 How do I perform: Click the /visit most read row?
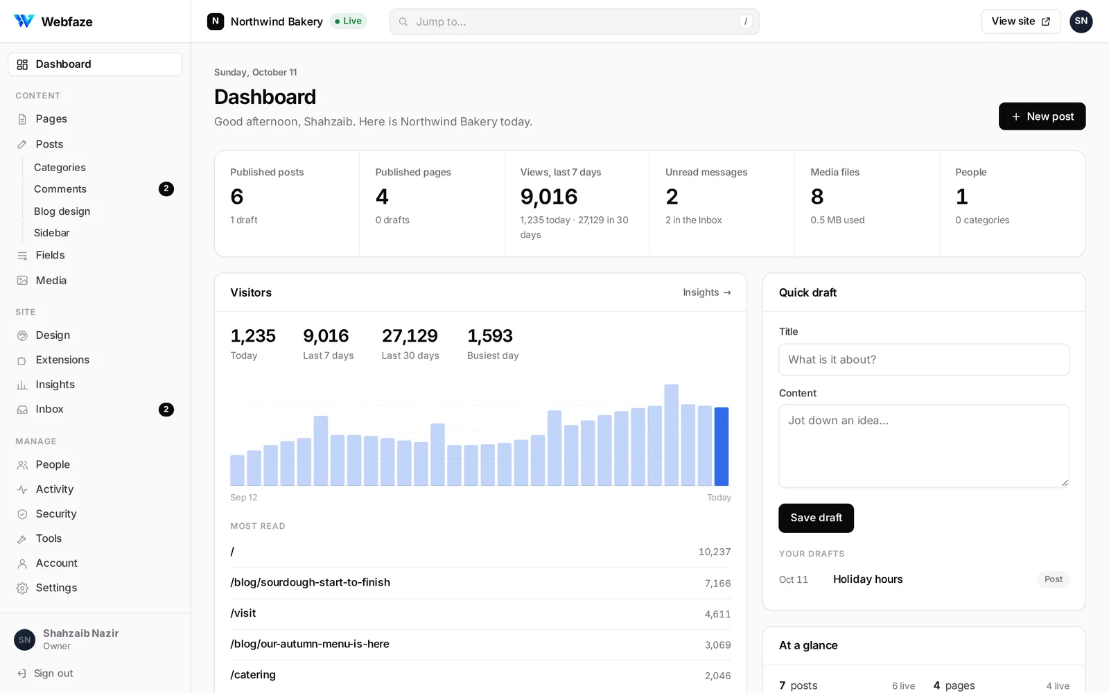tap(480, 613)
